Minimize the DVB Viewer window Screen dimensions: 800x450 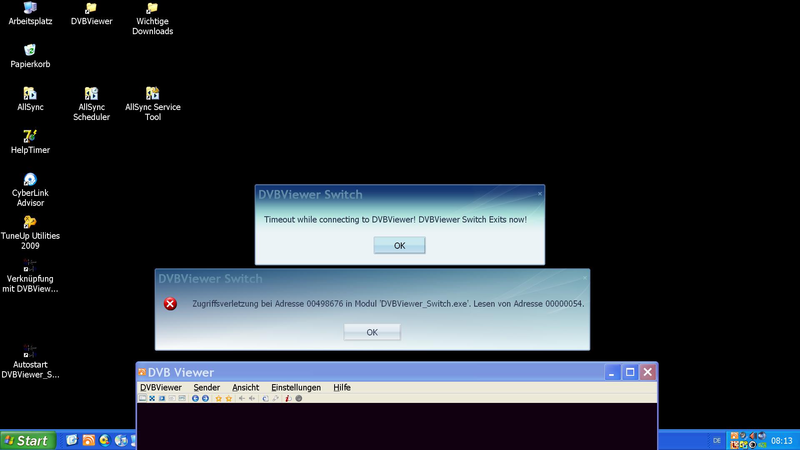pos(612,372)
